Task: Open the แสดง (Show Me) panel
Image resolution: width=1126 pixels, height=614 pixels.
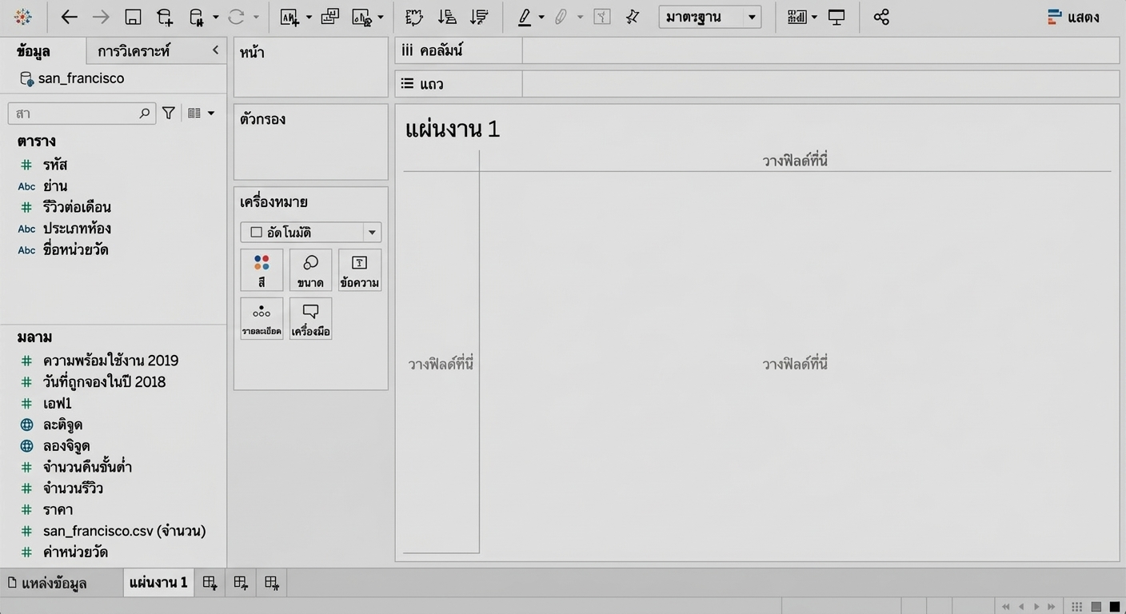Action: [x=1074, y=17]
